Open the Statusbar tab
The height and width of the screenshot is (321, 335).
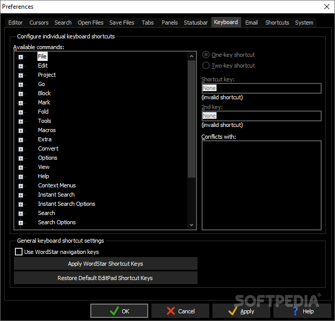pyautogui.click(x=195, y=23)
